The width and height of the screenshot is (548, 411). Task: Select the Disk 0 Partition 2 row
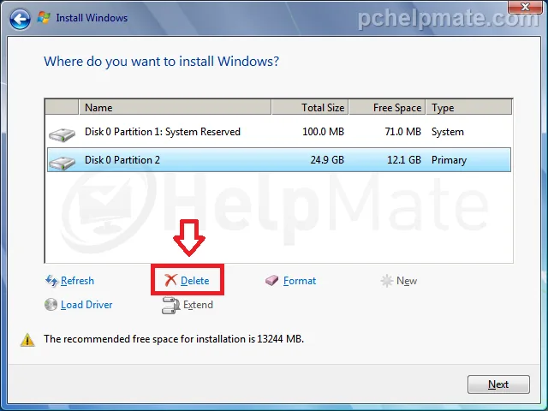(x=279, y=160)
